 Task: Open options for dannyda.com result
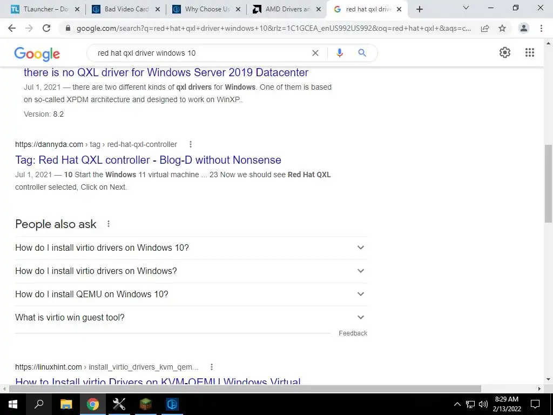pos(191,144)
